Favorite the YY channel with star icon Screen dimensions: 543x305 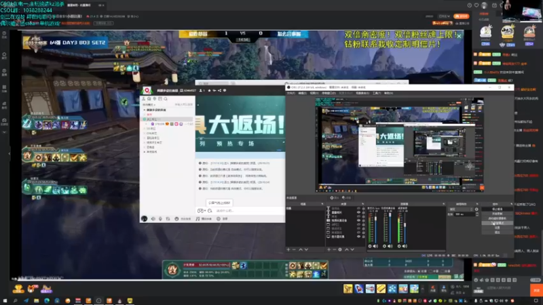[x=209, y=91]
